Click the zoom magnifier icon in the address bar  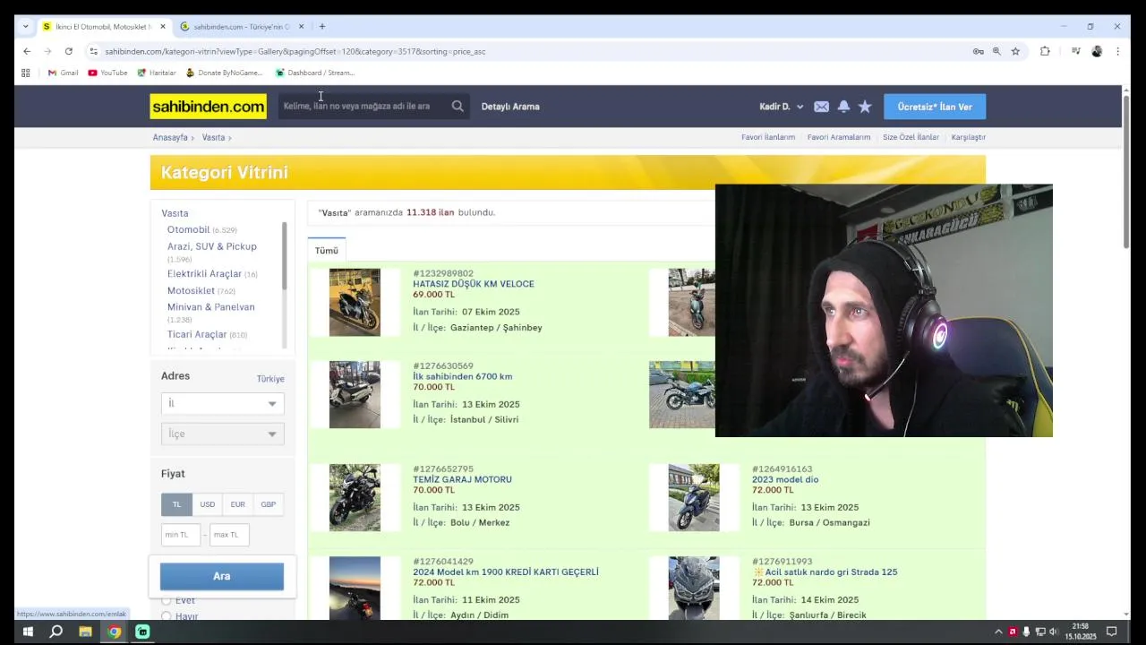click(x=996, y=51)
